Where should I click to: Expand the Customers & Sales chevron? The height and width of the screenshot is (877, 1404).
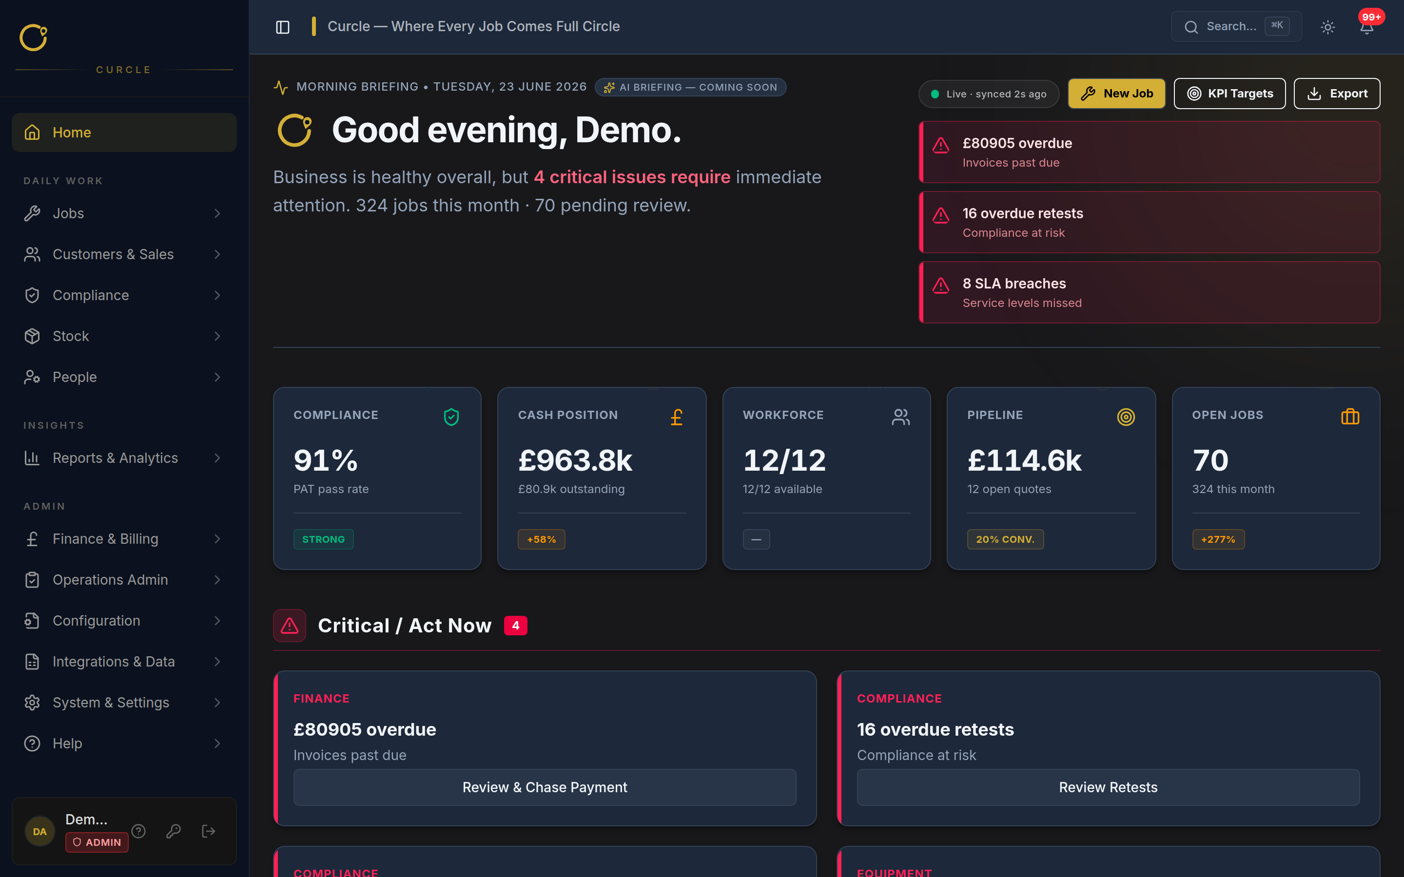[x=217, y=255]
